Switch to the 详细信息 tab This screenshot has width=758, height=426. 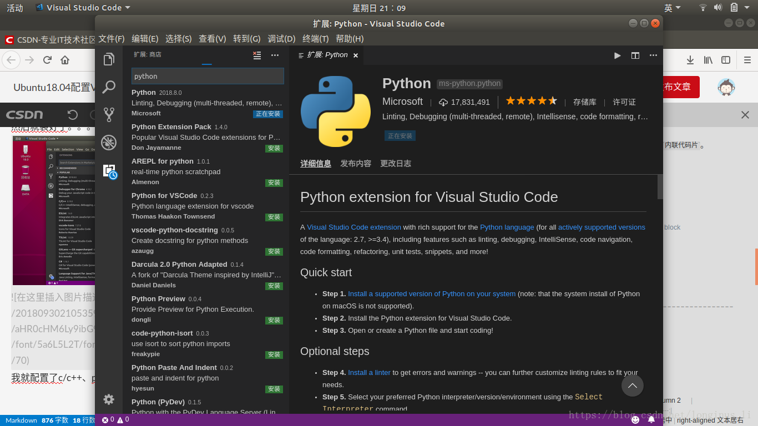[x=316, y=164]
